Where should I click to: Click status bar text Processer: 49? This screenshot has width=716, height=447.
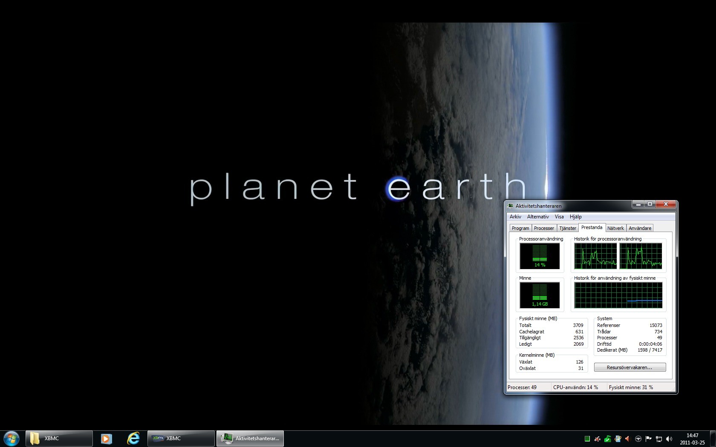coord(522,387)
